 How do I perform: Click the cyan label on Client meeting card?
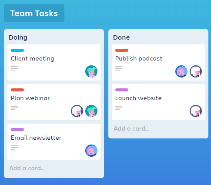point(17,50)
